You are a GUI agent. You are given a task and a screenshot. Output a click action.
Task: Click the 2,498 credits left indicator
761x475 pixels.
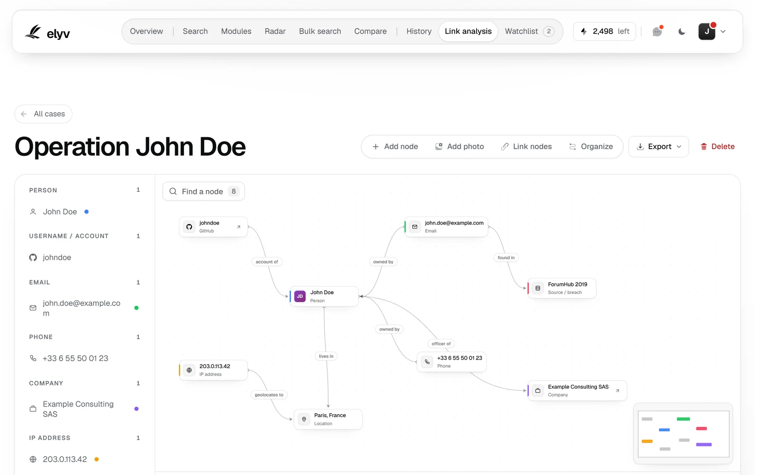point(605,31)
